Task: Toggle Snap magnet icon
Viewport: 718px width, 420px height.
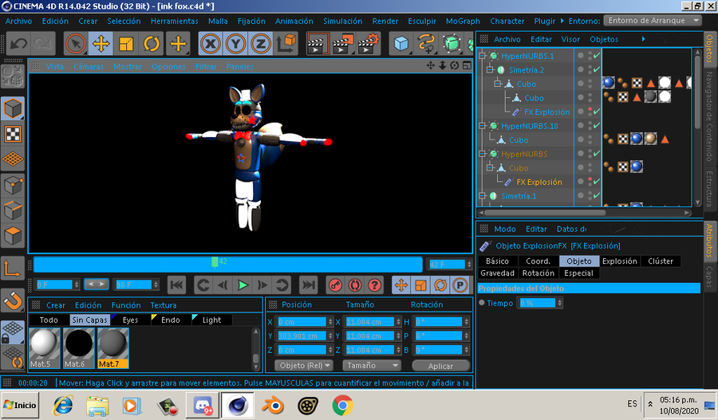Action: 12,300
